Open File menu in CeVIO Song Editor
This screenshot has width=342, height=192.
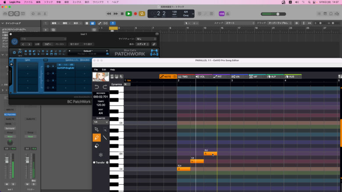pos(96,70)
